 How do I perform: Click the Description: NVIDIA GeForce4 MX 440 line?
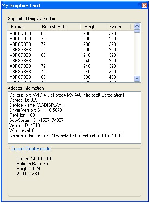pos(66,95)
